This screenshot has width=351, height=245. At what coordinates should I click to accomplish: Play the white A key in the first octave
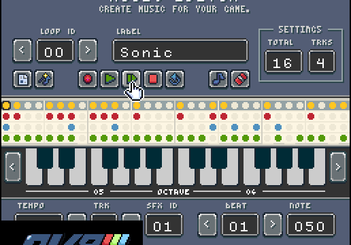[x=143, y=178]
